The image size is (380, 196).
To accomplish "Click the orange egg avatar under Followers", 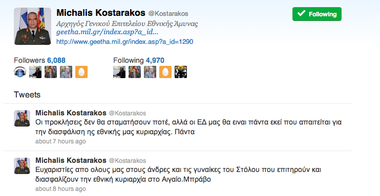I will (81, 72).
